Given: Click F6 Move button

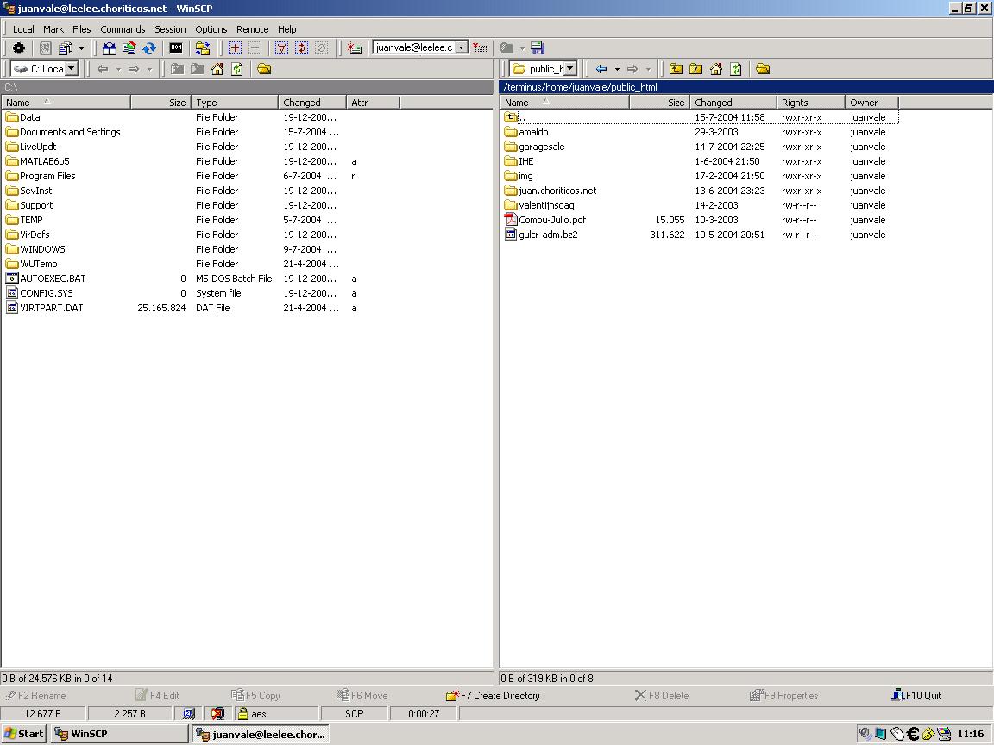Looking at the screenshot, I should [362, 696].
